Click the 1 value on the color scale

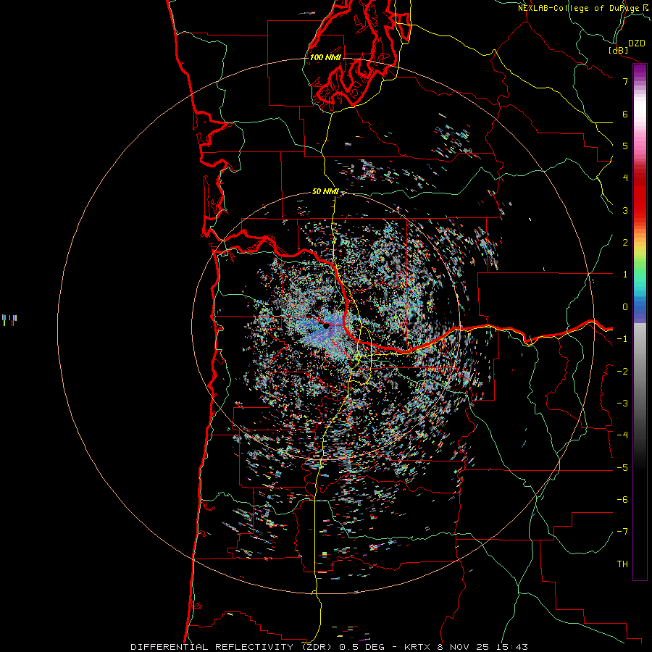625,275
